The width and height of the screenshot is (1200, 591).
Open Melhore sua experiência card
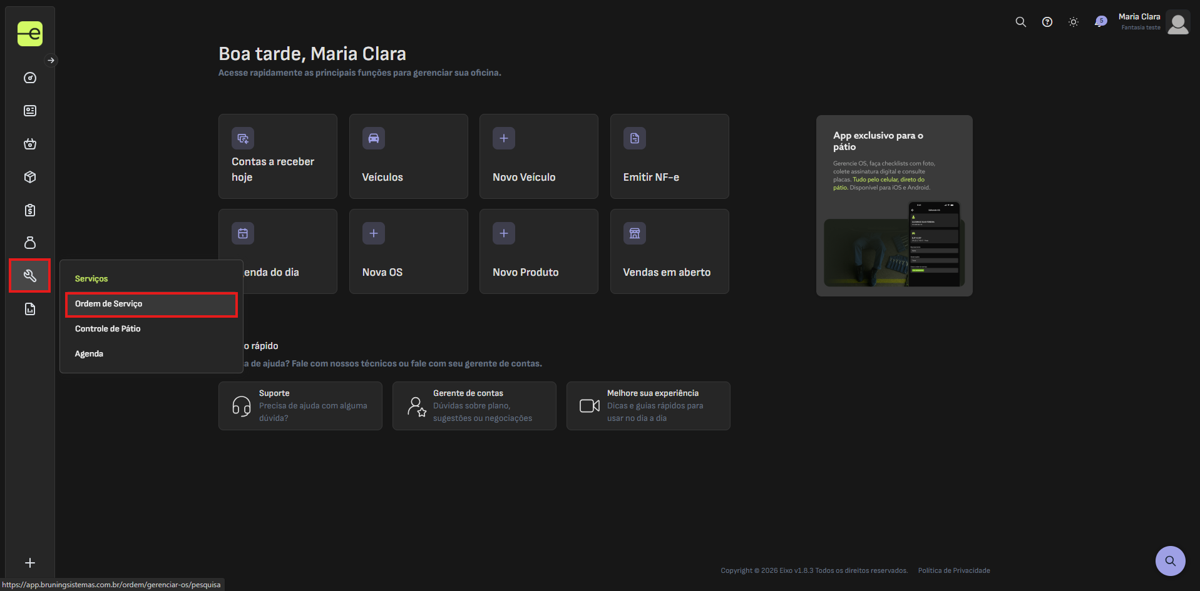pyautogui.click(x=649, y=406)
